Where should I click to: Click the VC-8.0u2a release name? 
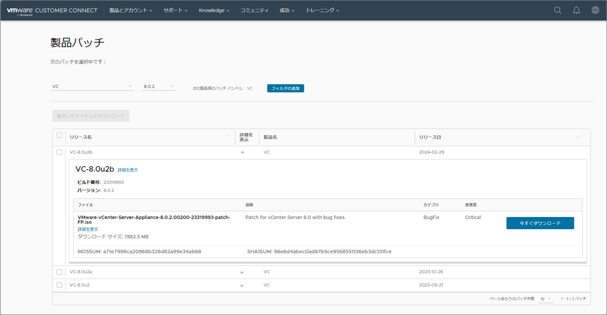(81, 272)
